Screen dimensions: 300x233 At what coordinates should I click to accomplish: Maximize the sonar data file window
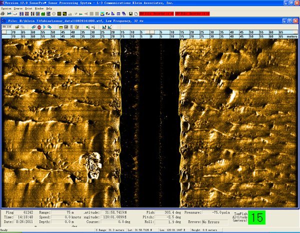(x=289, y=21)
